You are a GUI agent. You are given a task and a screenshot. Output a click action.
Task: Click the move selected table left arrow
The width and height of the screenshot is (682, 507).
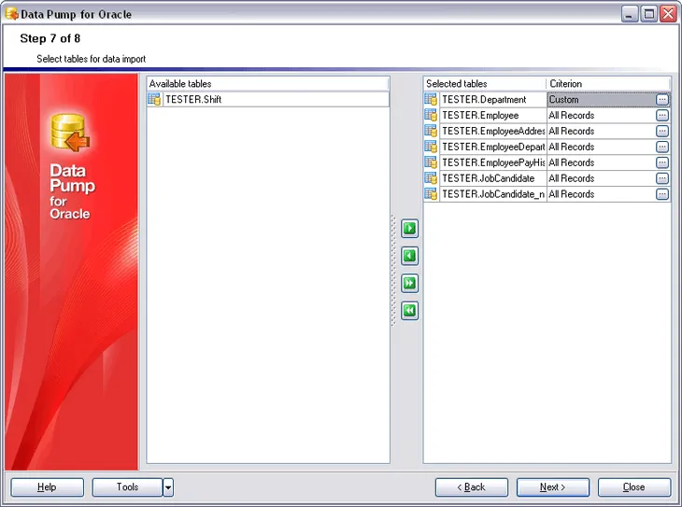409,256
